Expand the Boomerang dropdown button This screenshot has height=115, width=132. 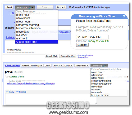[99, 66]
